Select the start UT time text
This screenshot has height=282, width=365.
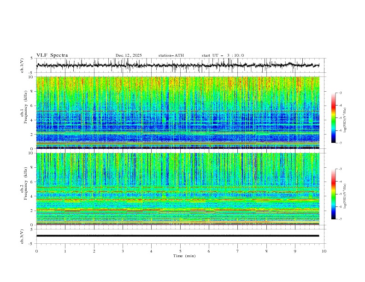pos(223,55)
